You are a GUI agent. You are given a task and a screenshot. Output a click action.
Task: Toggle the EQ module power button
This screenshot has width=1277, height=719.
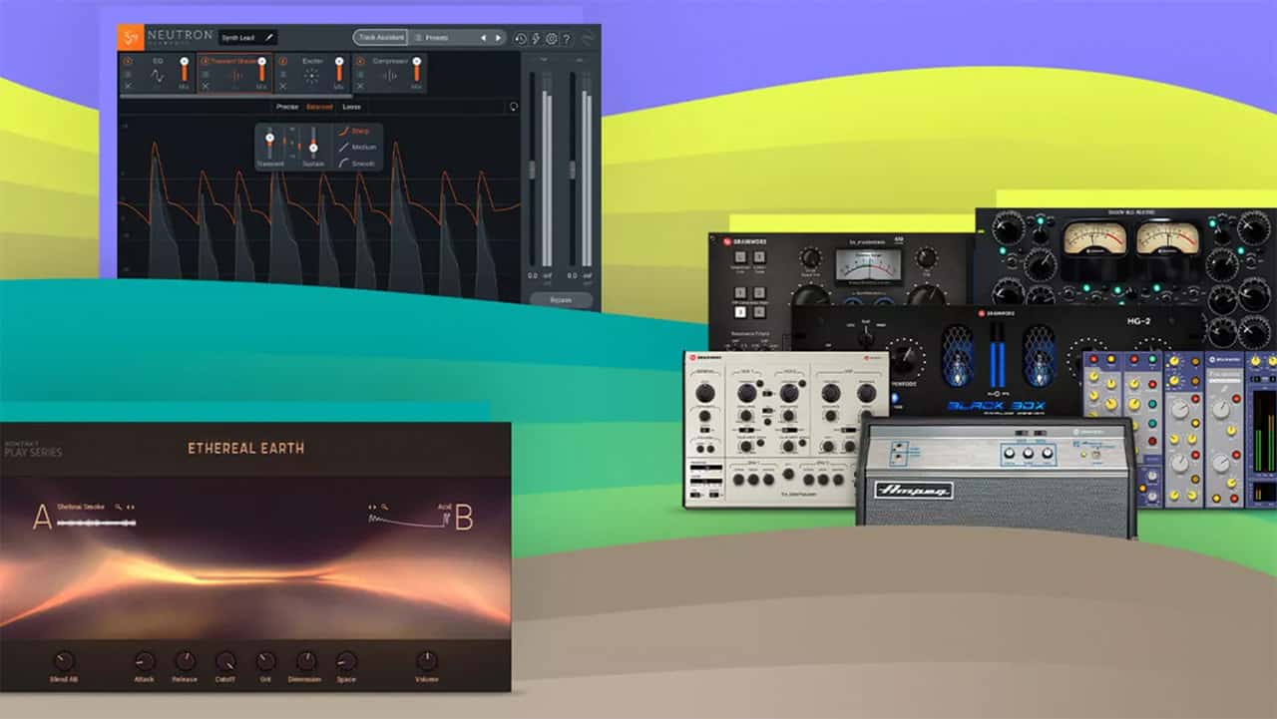click(x=128, y=62)
